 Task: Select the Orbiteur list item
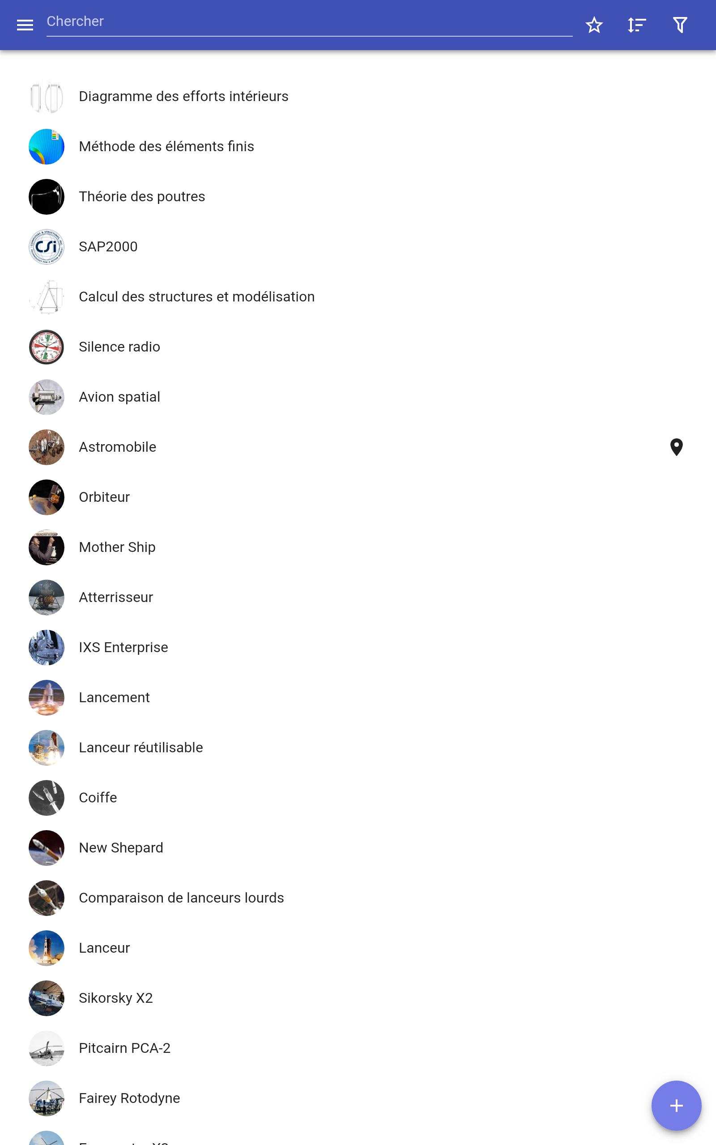click(x=358, y=497)
